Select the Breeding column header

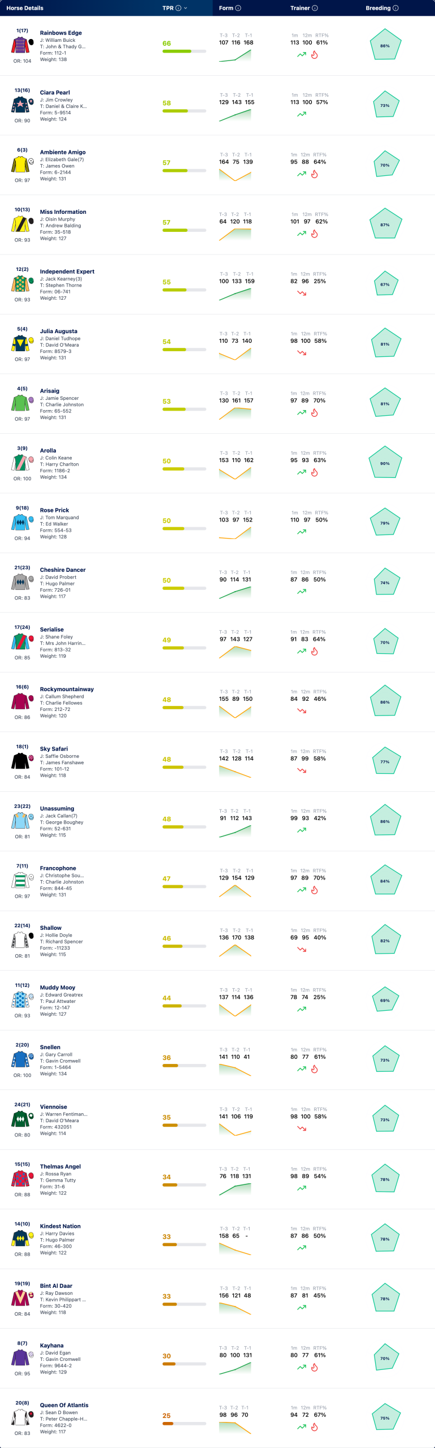tap(378, 8)
